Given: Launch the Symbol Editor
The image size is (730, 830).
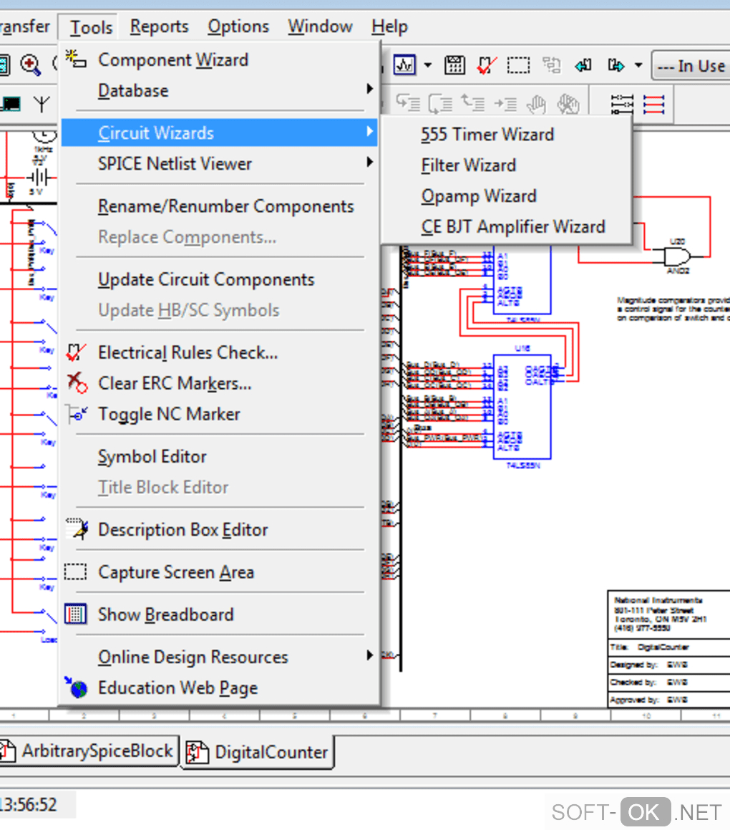Looking at the screenshot, I should pyautogui.click(x=152, y=457).
